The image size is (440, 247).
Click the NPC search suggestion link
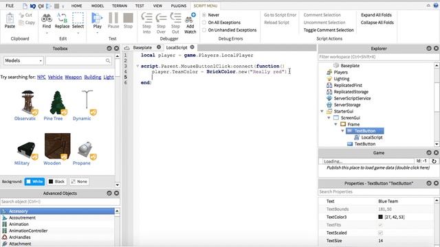click(41, 77)
